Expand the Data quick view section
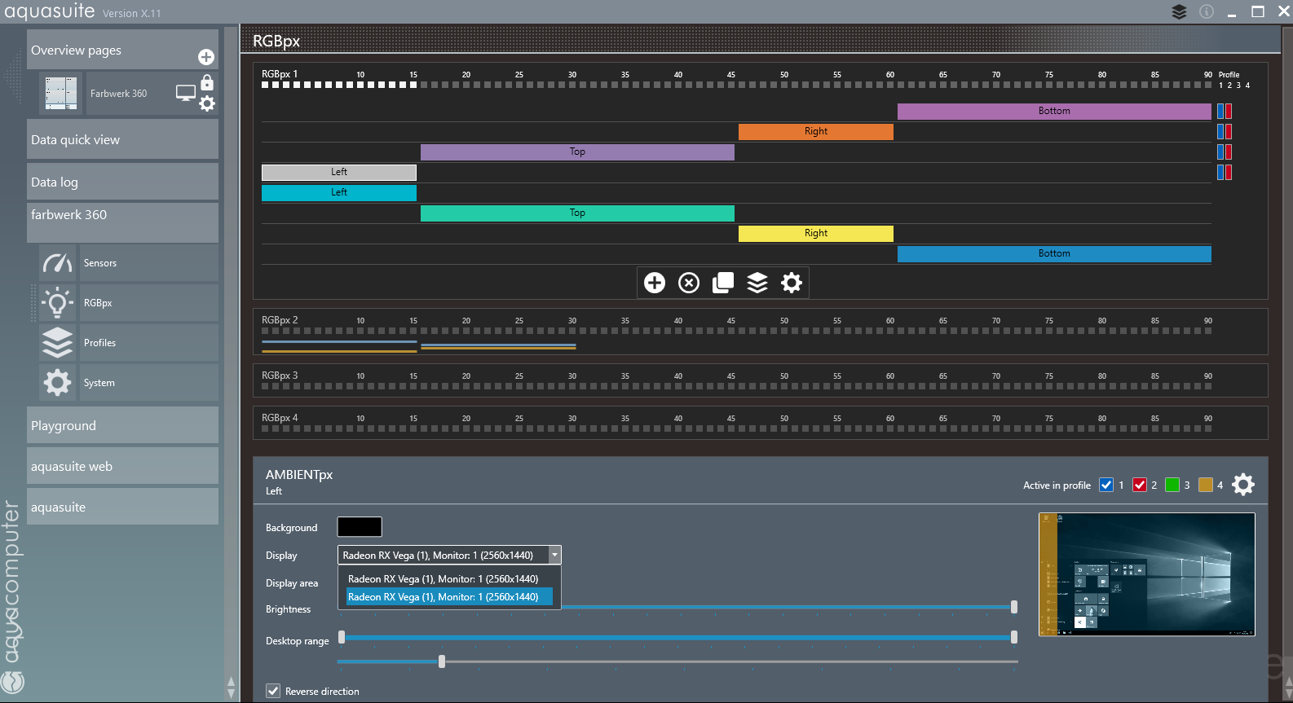Screen dimensions: 1293x703 click(x=122, y=140)
